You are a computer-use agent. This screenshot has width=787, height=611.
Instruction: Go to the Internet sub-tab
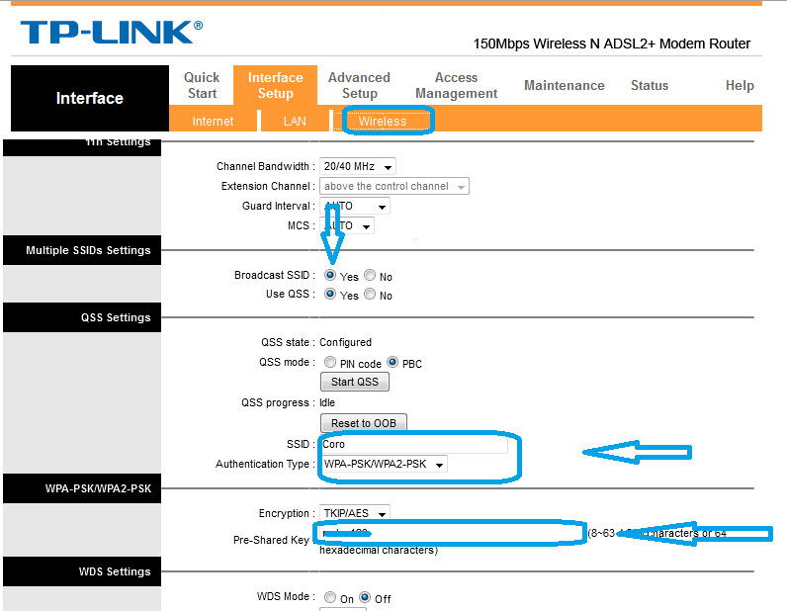point(213,121)
